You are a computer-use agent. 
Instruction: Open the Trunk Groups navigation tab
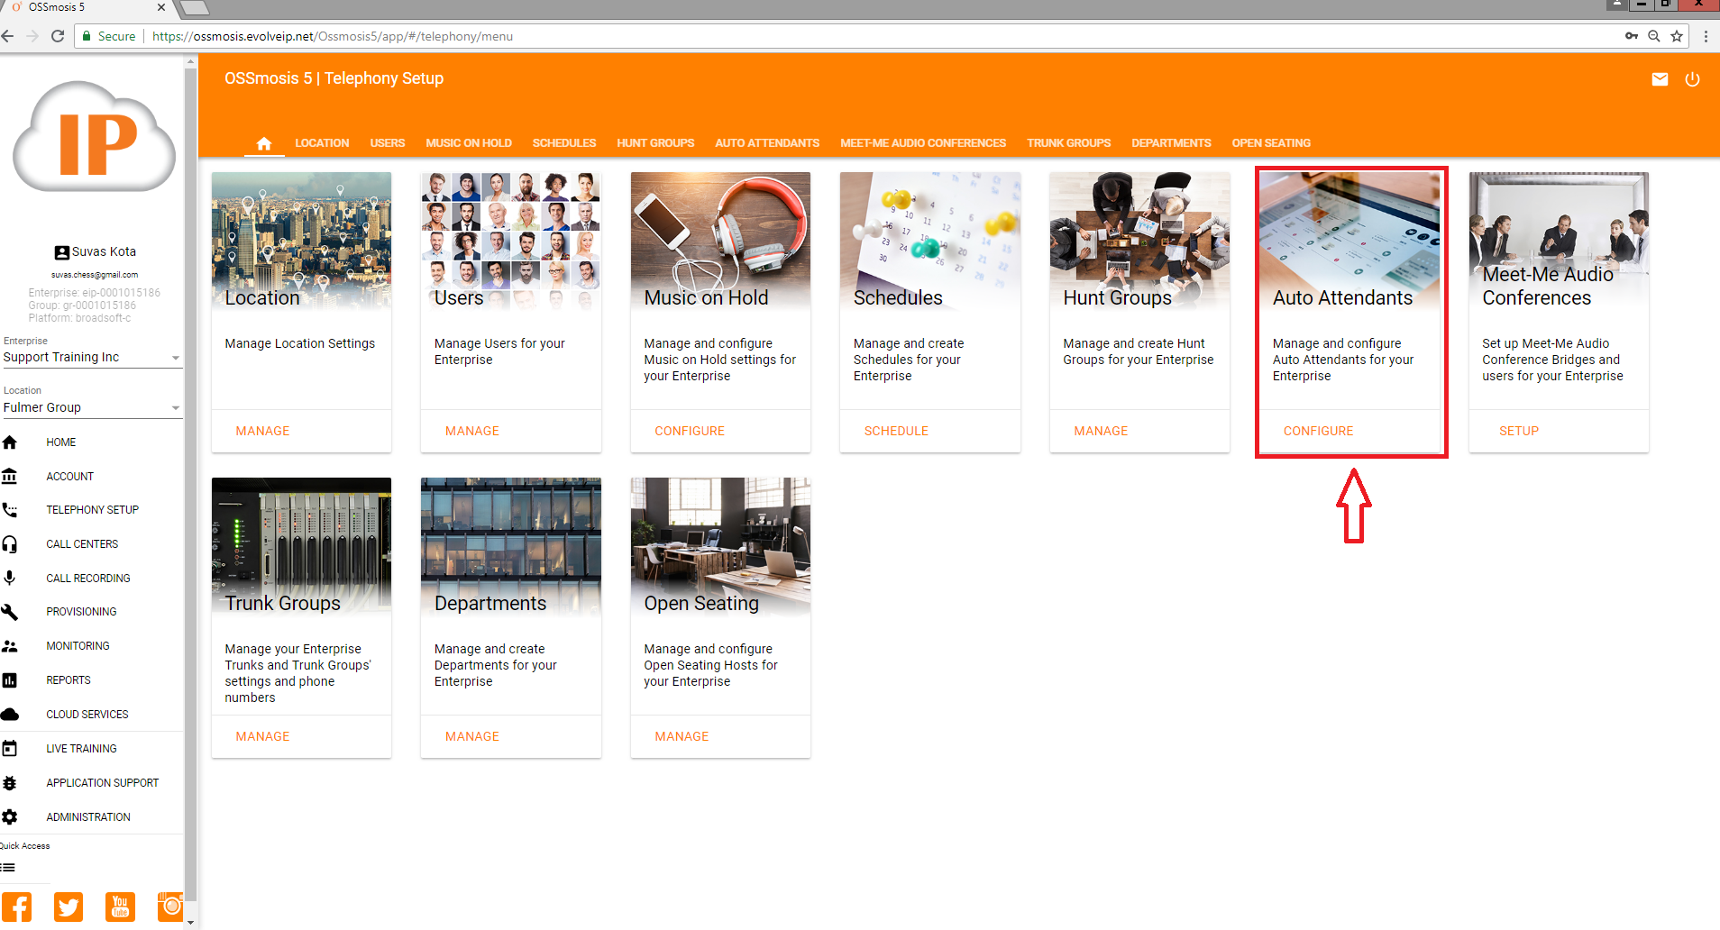(1068, 143)
